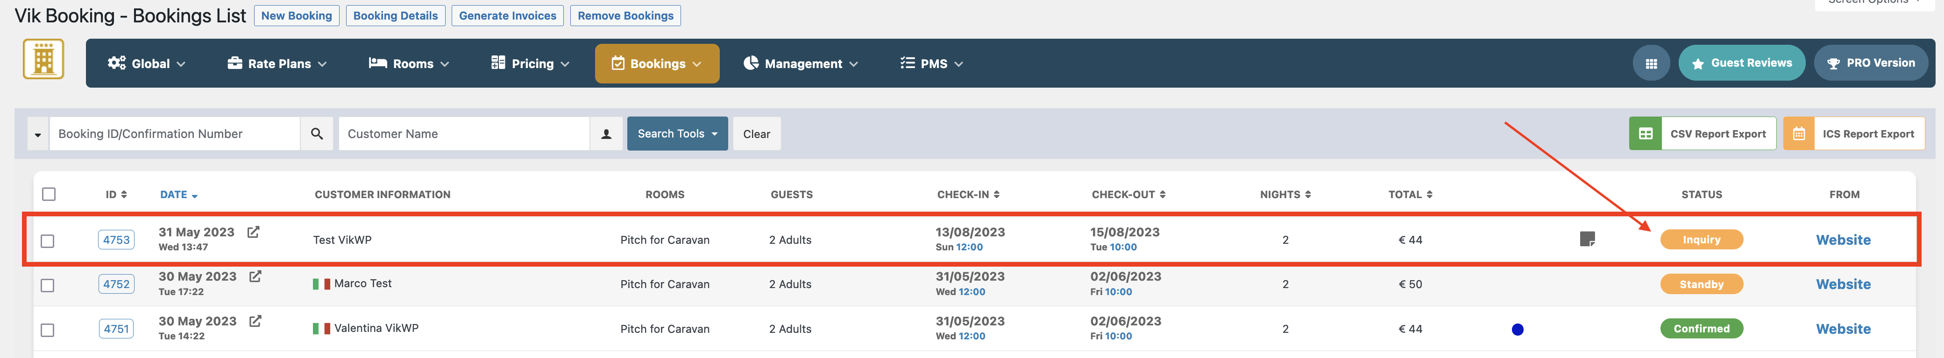1944x358 pixels.
Task: Open the Global menu
Action: 147,63
